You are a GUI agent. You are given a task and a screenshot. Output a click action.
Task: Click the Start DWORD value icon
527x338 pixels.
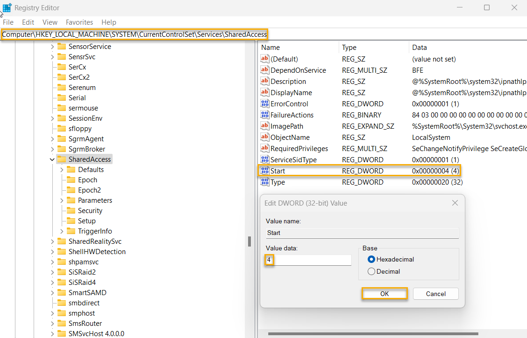click(265, 171)
